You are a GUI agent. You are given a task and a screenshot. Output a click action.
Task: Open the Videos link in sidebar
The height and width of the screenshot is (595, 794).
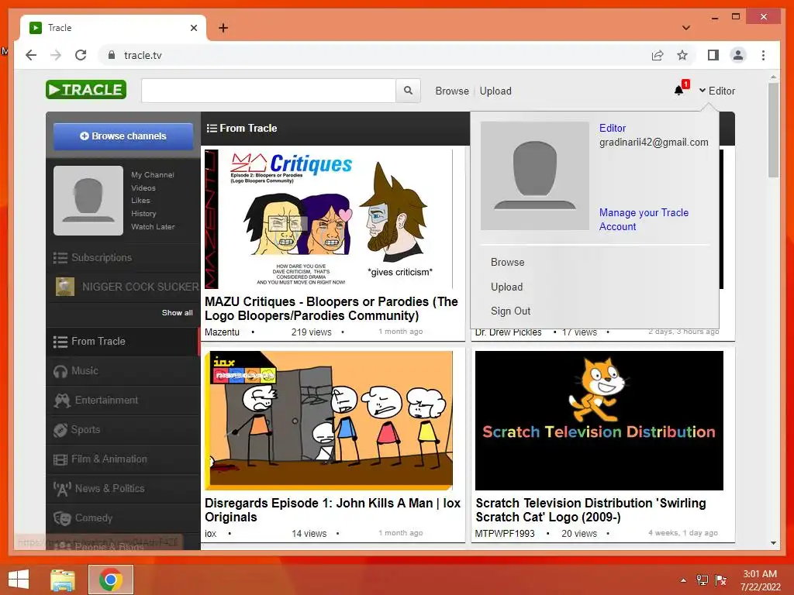143,187
